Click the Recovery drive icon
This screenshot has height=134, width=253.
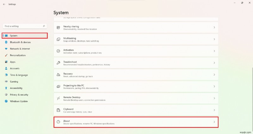tap(59, 75)
